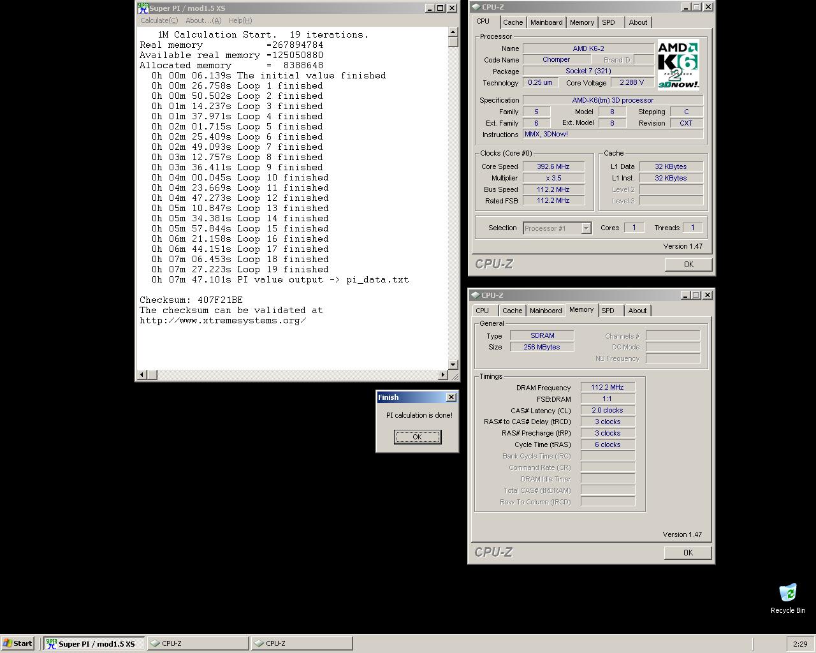
Task: Click the system clock showing 2:29
Action: [x=800, y=644]
